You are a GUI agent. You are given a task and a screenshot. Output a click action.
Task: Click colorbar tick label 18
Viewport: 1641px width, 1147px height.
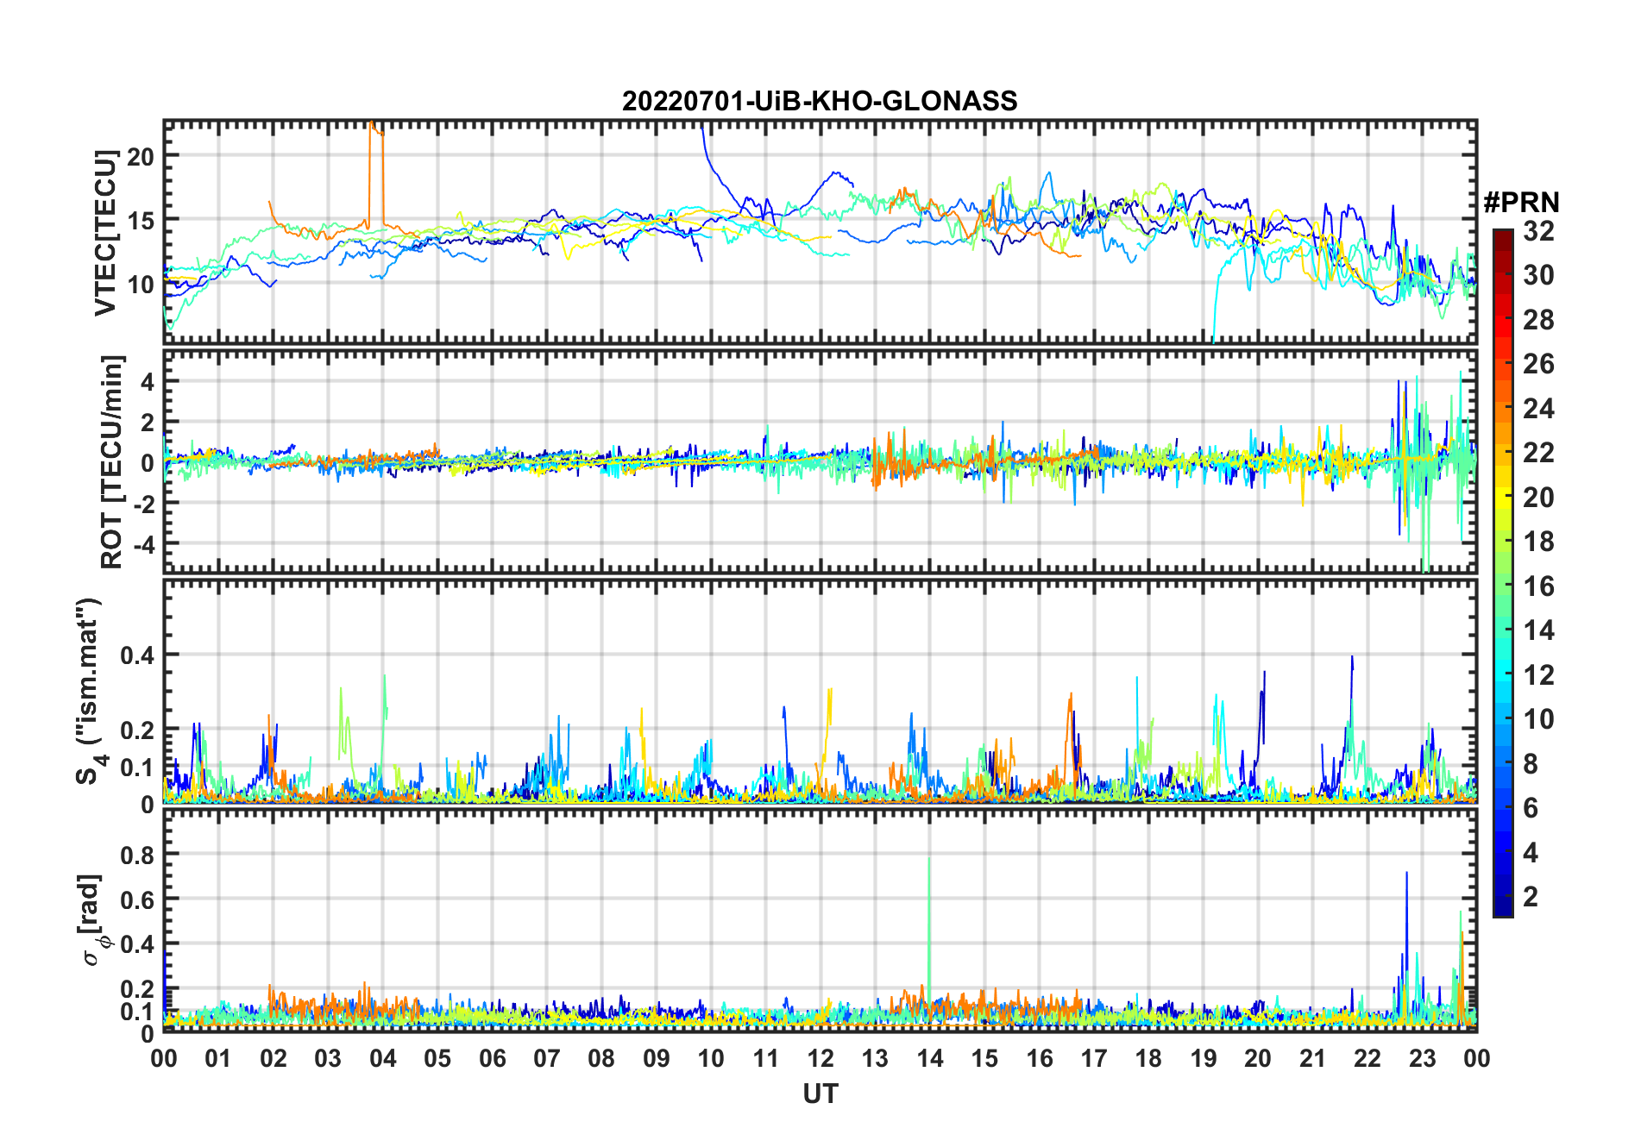pos(1538,542)
